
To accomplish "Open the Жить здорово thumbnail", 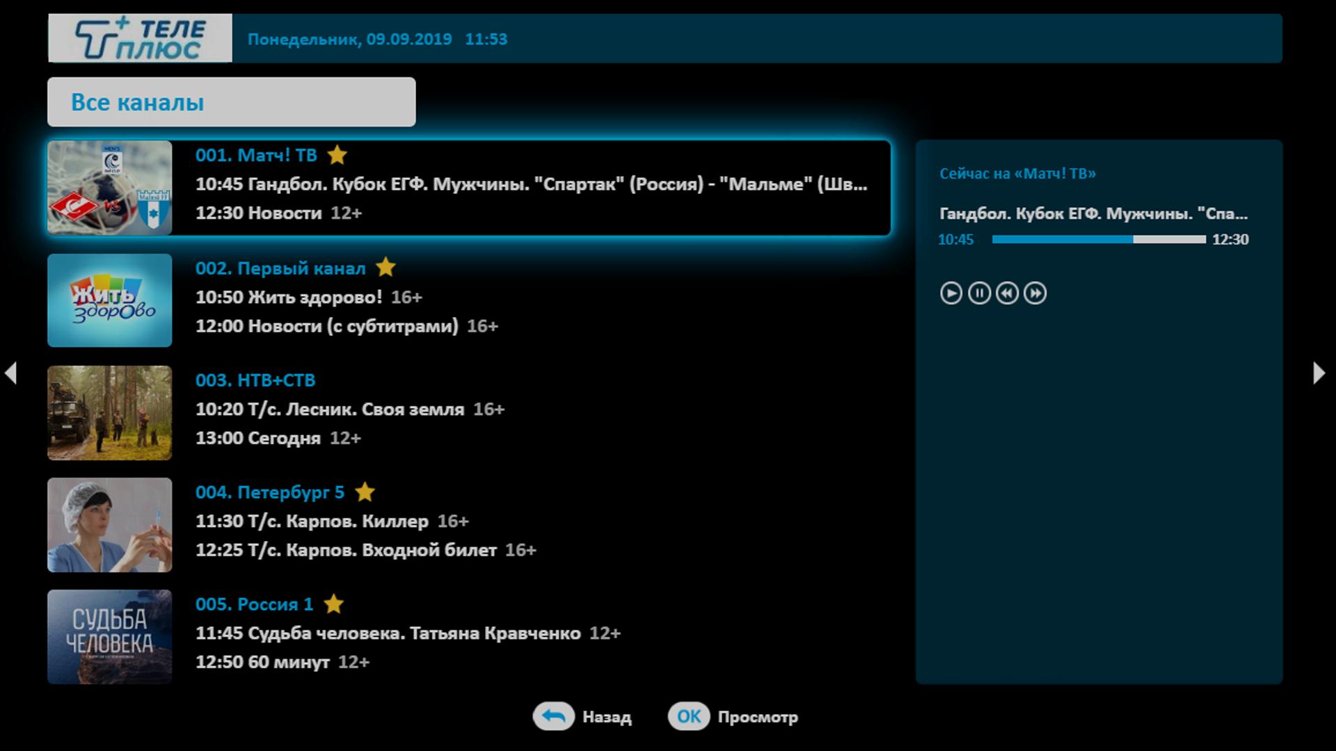I will 109,300.
